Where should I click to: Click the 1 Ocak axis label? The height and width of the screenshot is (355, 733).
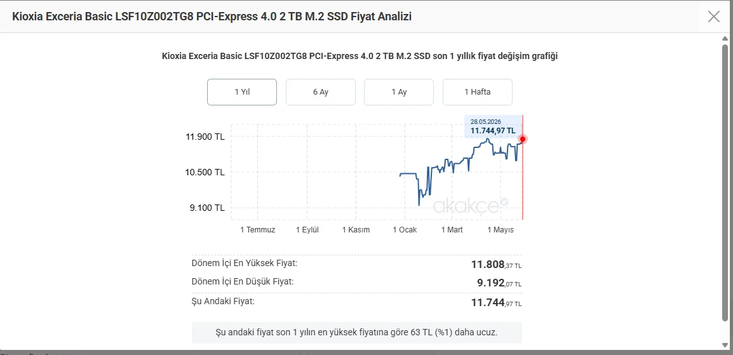[x=405, y=230]
